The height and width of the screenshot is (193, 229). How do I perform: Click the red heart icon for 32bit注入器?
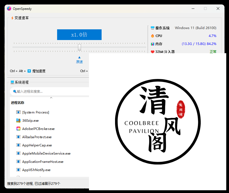click(152, 52)
